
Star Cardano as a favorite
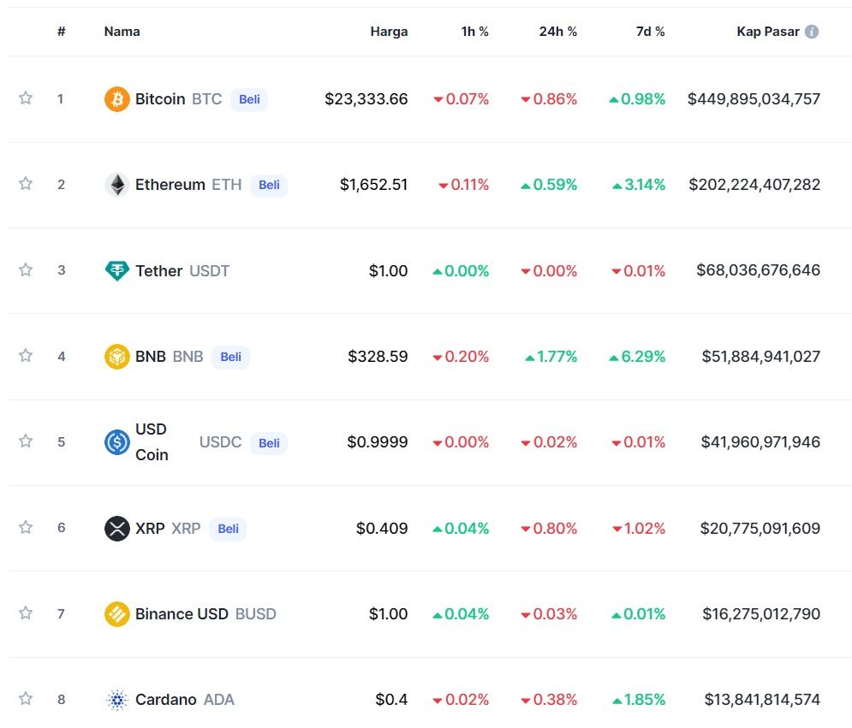[x=26, y=699]
